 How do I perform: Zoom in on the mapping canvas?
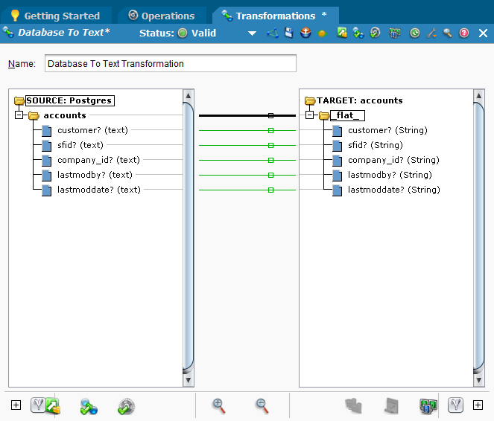(218, 405)
